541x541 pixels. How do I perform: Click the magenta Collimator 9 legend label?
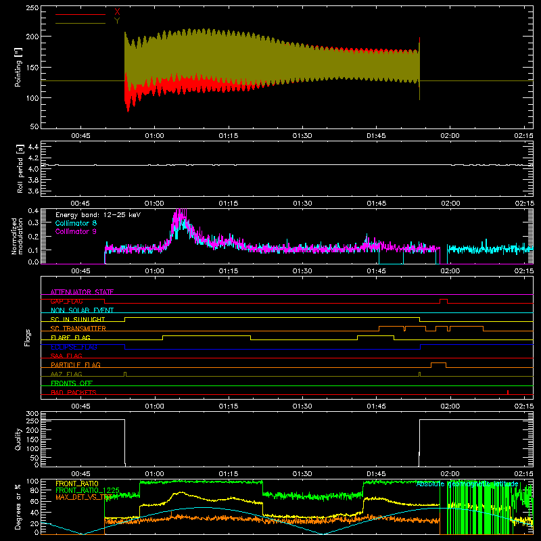(76, 231)
